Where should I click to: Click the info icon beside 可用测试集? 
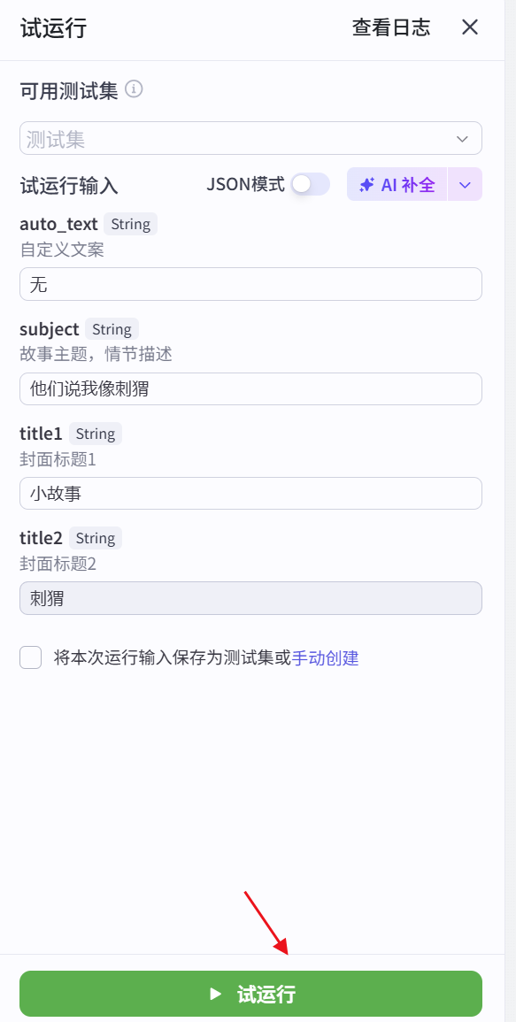click(135, 89)
